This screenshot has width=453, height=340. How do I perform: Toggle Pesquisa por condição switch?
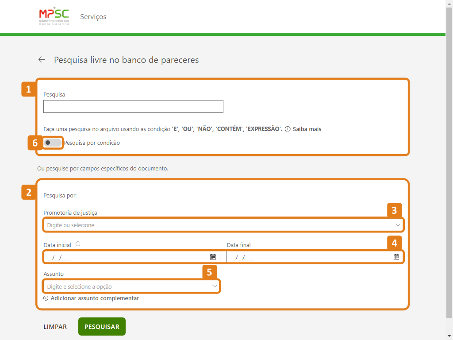click(x=53, y=143)
